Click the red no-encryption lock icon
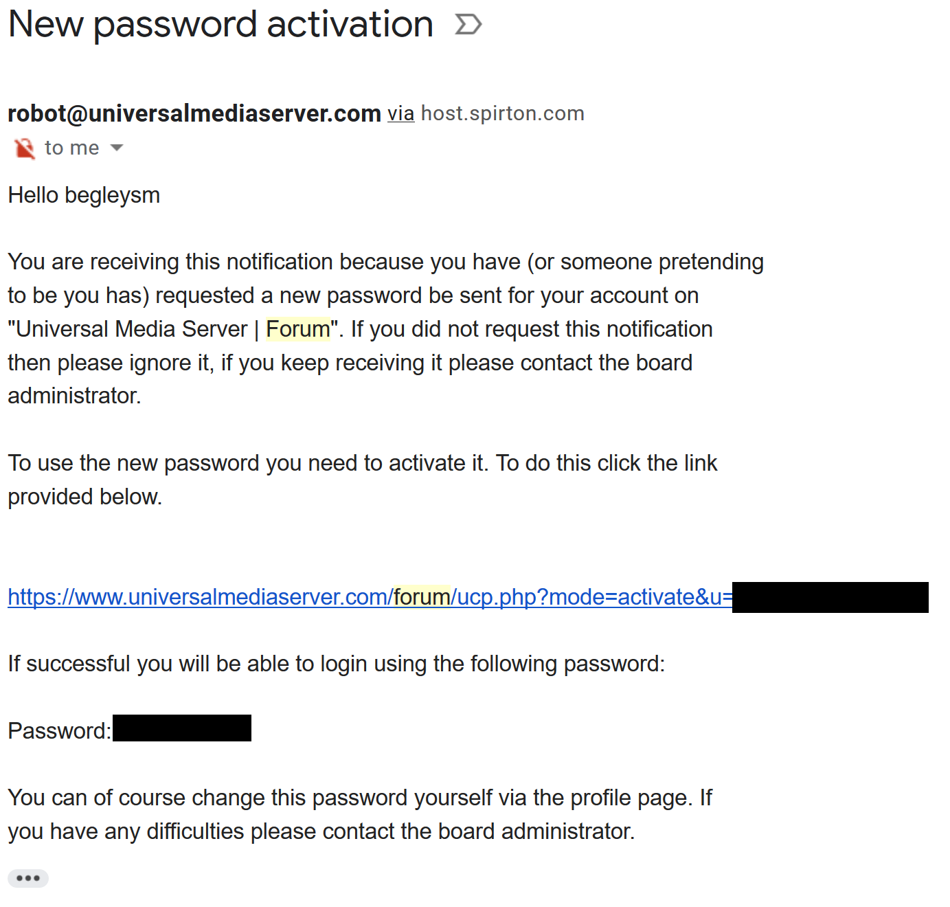This screenshot has height=907, width=950. (x=25, y=148)
